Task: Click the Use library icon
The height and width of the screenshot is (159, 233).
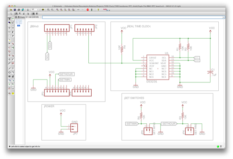Action: [43, 10]
